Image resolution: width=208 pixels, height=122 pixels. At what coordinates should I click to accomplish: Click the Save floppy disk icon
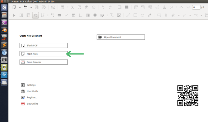(37, 7)
